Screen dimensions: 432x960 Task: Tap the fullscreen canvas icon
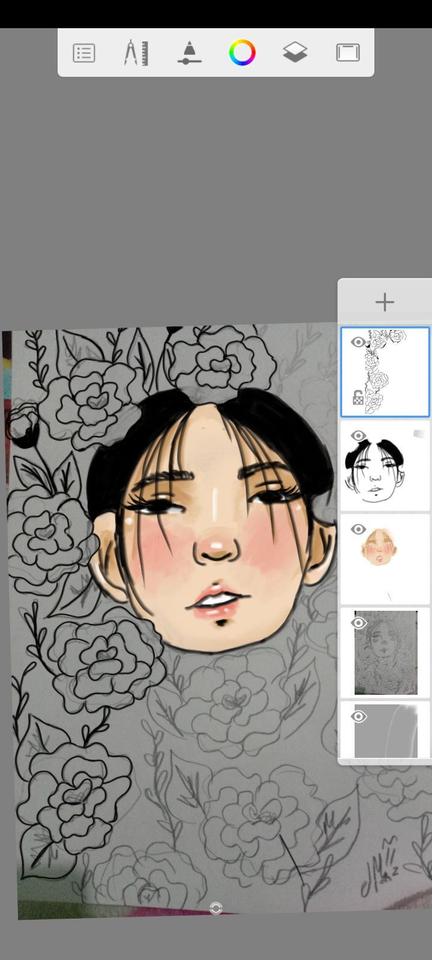point(348,53)
